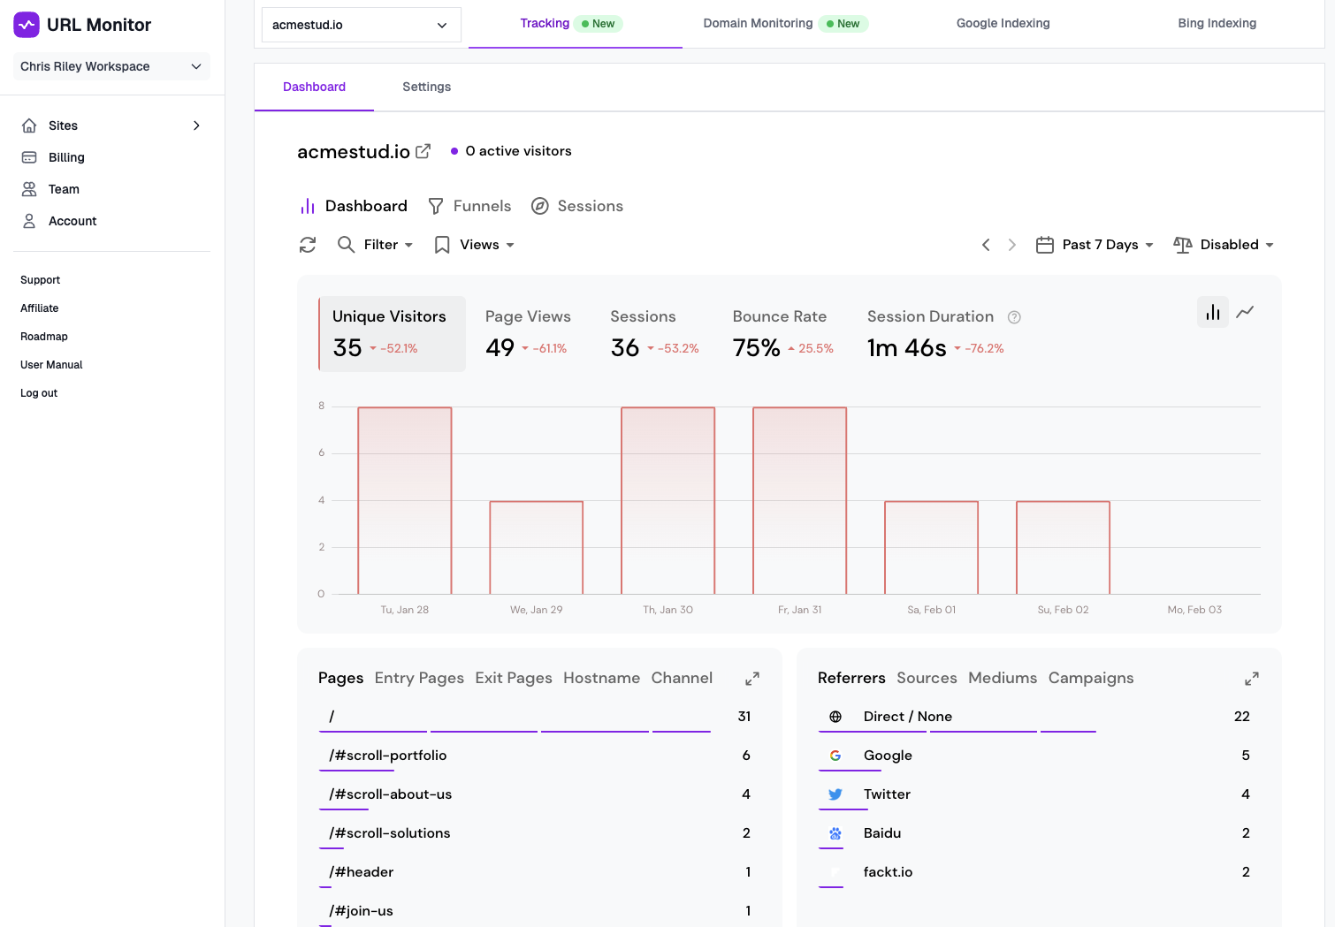Select the bar chart view icon
1335x927 pixels.
[x=1212, y=312]
